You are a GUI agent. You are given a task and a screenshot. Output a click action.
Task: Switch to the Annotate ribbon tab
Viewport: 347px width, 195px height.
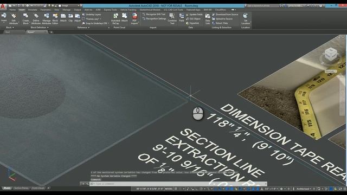[x=33, y=10]
